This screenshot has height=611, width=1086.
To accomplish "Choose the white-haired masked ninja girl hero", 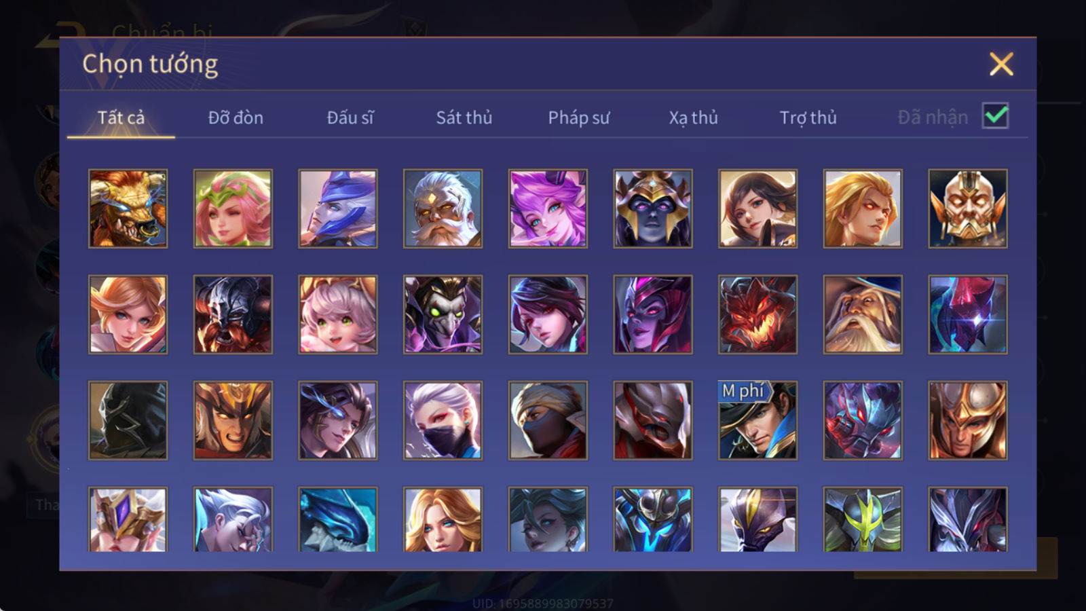I will pyautogui.click(x=443, y=420).
